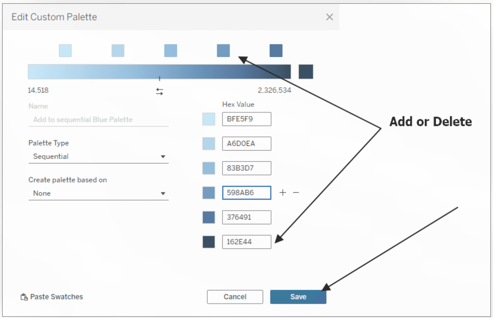
Task: Click the blue gradient preview bar
Action: pyautogui.click(x=159, y=72)
